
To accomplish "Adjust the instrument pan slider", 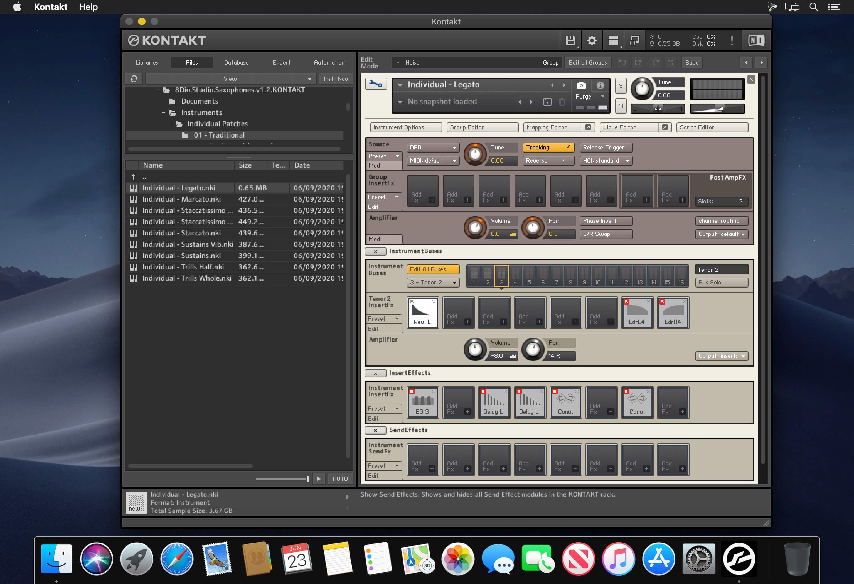I will click(x=657, y=109).
